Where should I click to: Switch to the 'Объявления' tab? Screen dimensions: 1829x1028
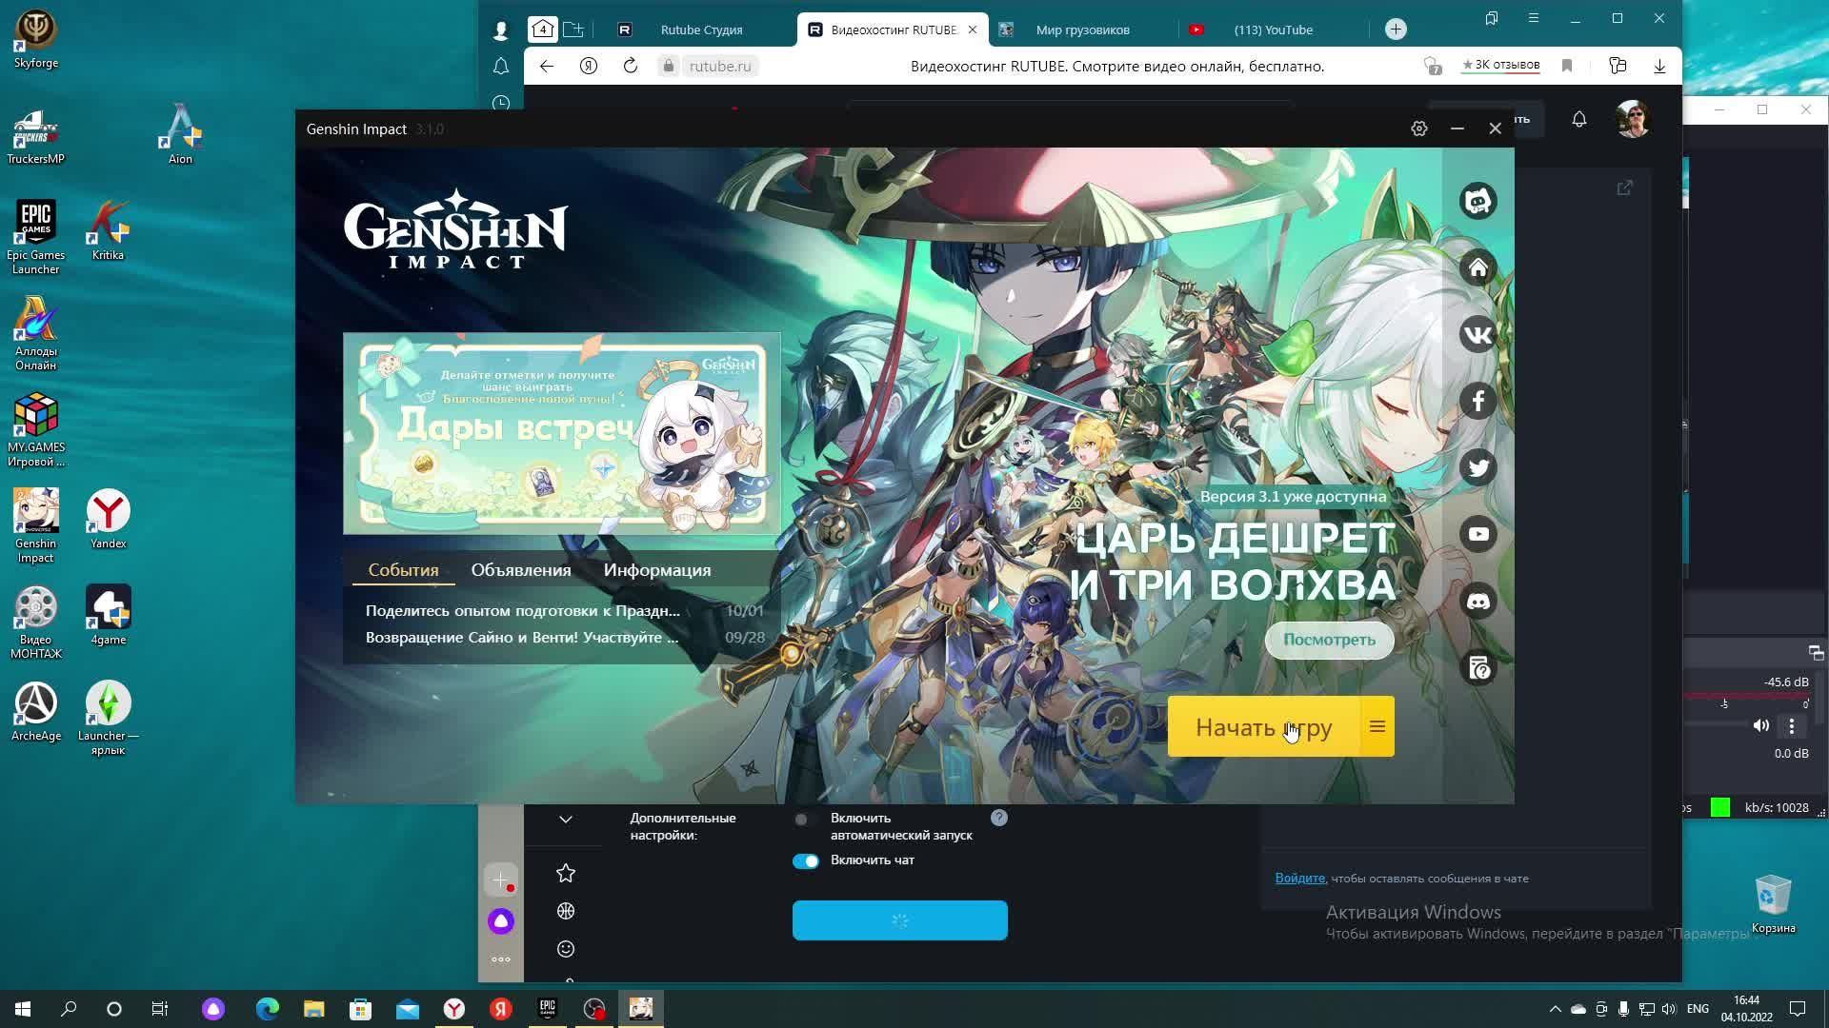point(521,570)
